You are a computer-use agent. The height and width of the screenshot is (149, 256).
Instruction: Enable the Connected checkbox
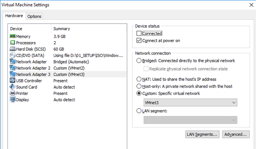click(x=139, y=34)
